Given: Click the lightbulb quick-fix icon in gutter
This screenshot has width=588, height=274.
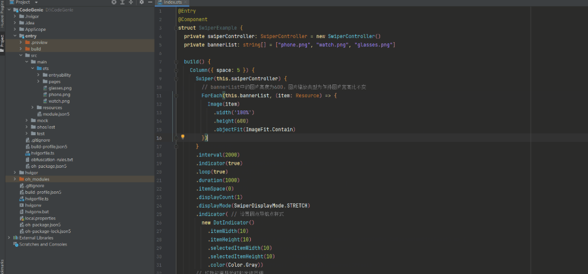Looking at the screenshot, I should (183, 137).
